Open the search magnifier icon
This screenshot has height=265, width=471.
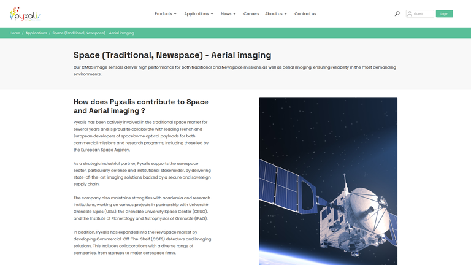click(397, 13)
